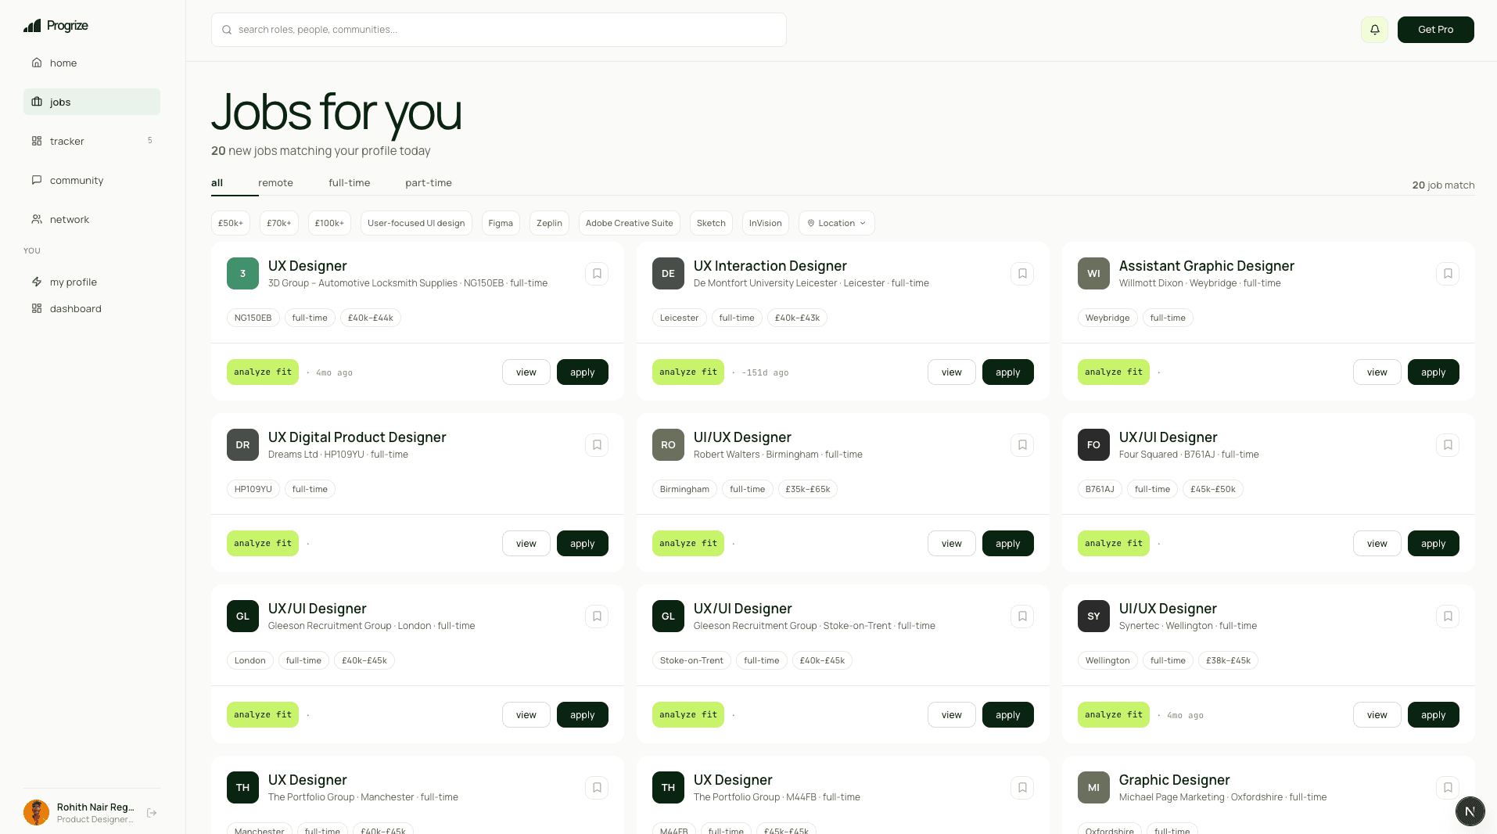Bookmark the Synertec UI/UX Designer job
This screenshot has width=1497, height=834.
tap(1448, 617)
